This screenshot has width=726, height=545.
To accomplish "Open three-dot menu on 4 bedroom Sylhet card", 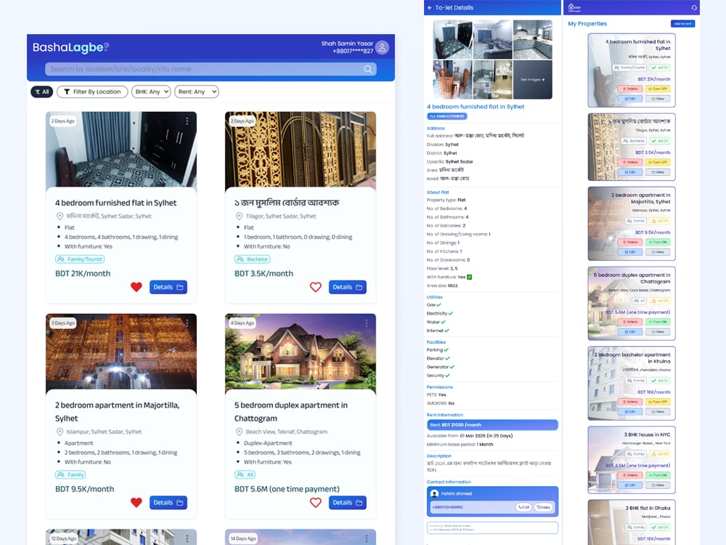I will pos(187,121).
